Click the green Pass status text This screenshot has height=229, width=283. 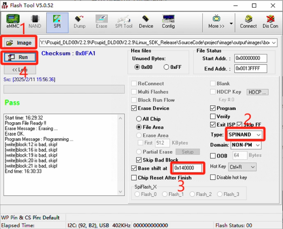[12, 103]
